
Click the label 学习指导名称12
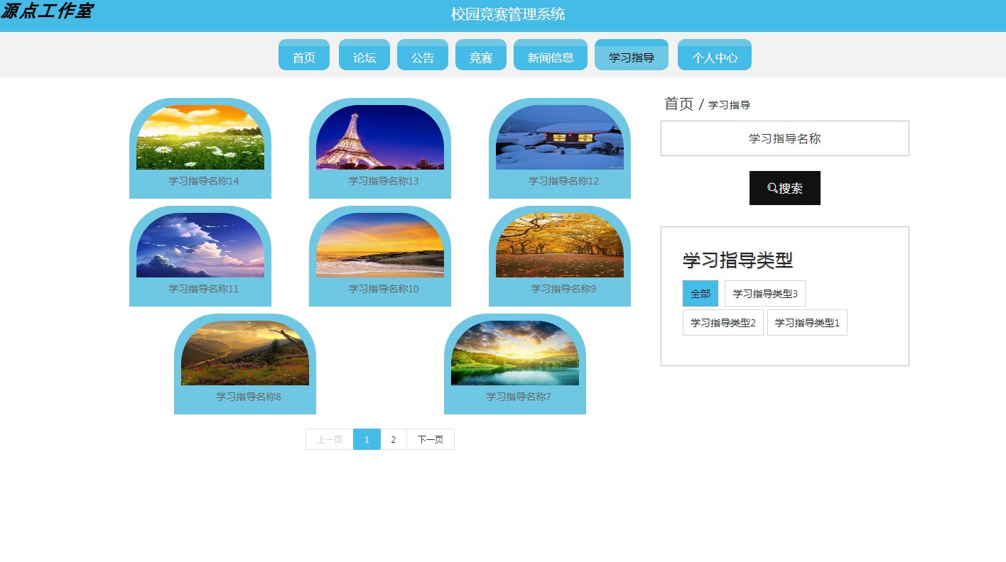[x=563, y=181]
